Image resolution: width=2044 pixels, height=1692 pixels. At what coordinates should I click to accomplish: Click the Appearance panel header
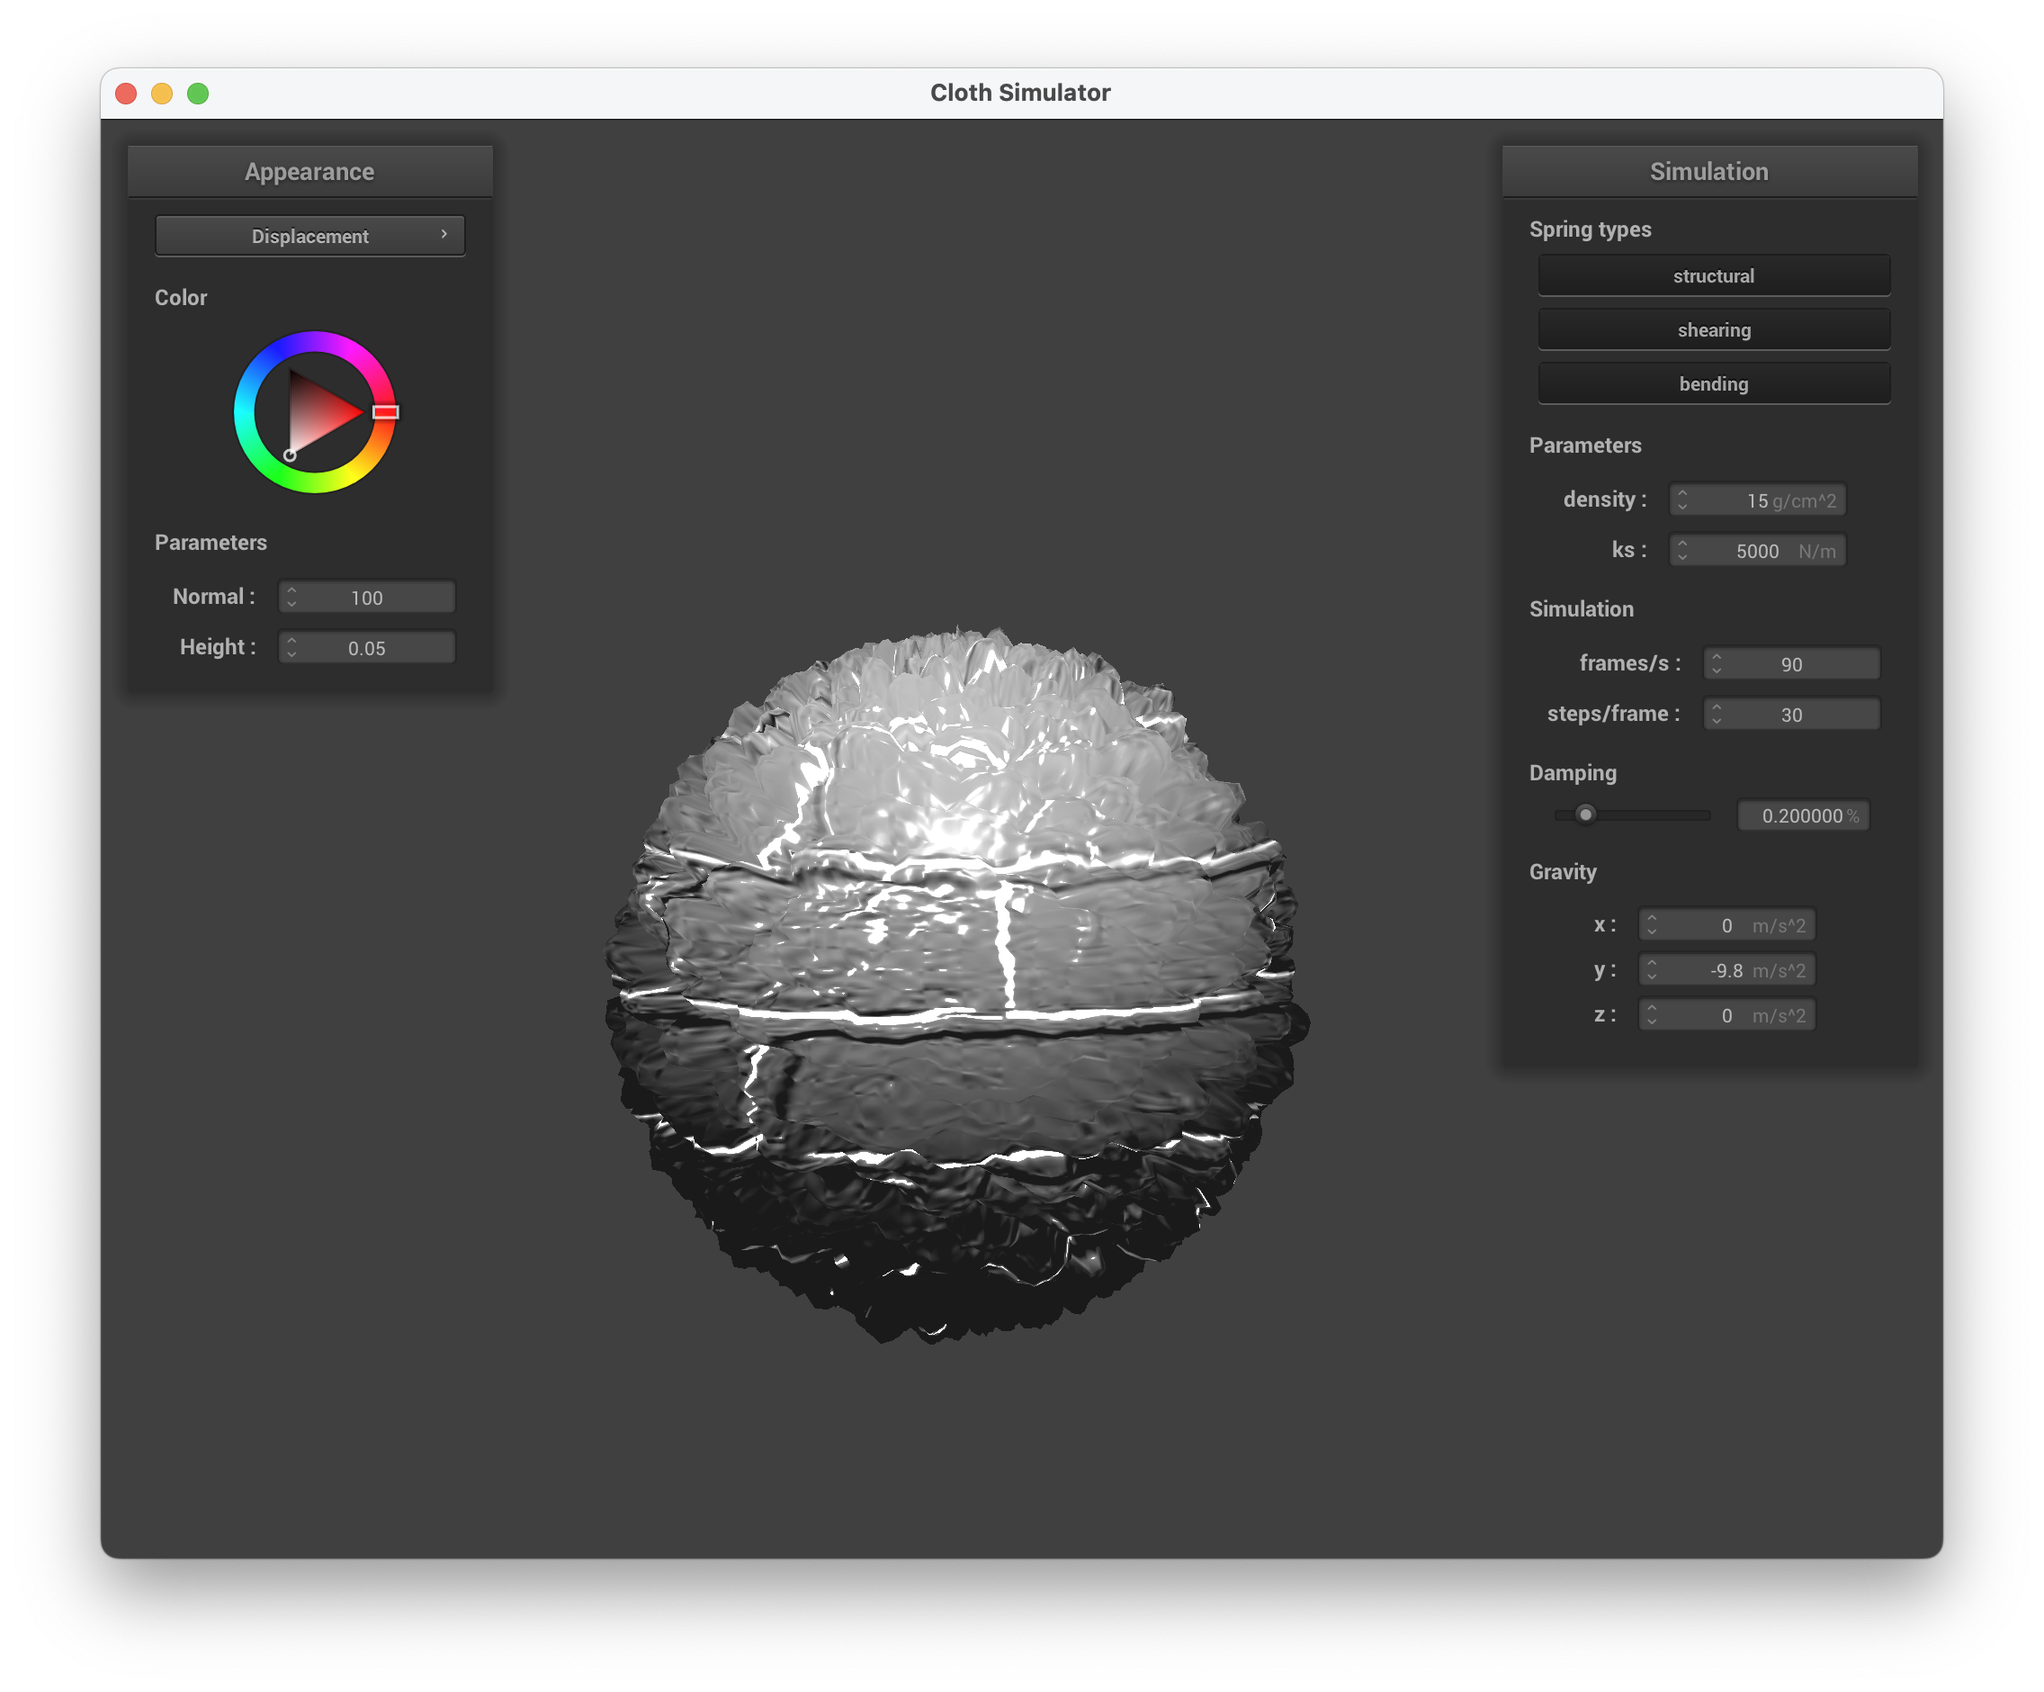tap(309, 171)
